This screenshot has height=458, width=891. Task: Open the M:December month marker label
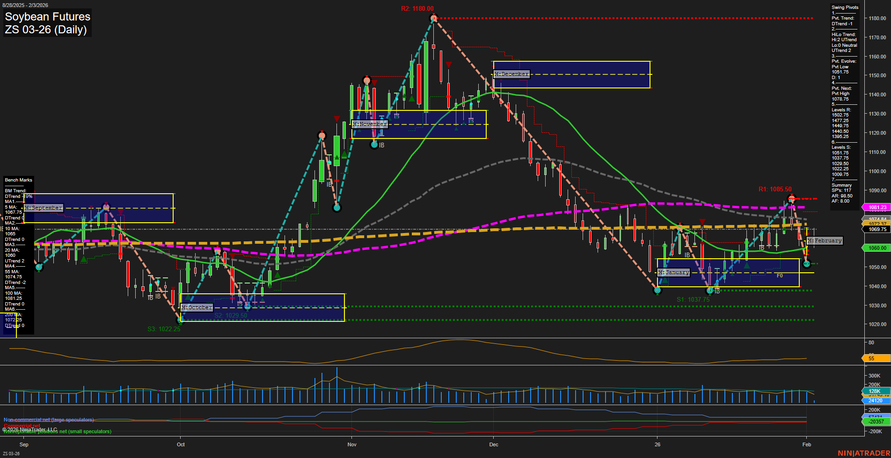511,74
